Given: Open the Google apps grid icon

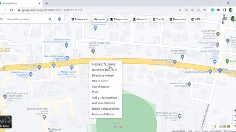Looking at the screenshot, I should [226, 19].
